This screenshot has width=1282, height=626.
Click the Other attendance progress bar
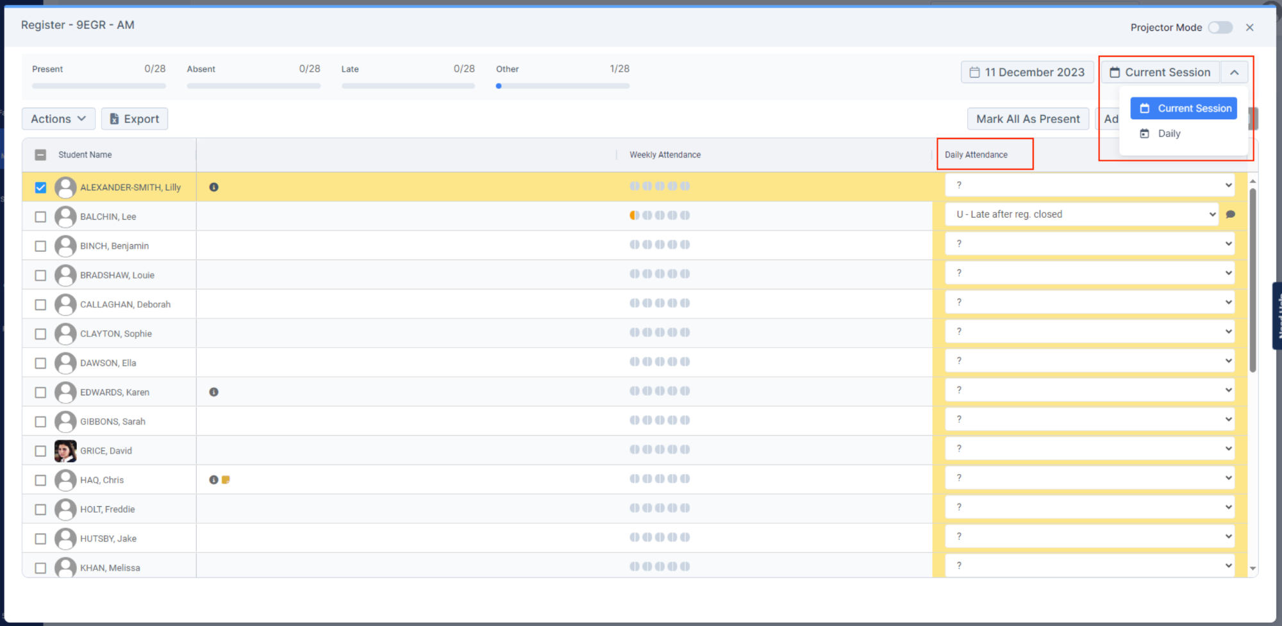point(562,86)
